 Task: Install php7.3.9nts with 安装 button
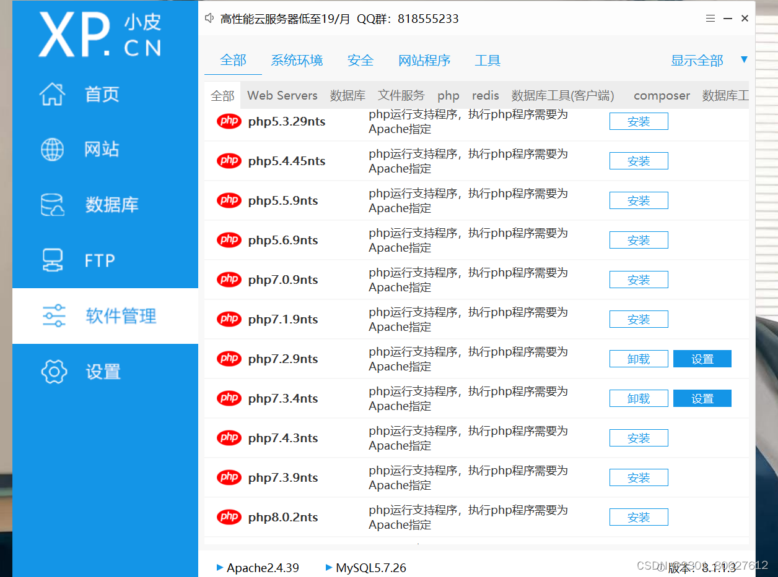point(639,477)
